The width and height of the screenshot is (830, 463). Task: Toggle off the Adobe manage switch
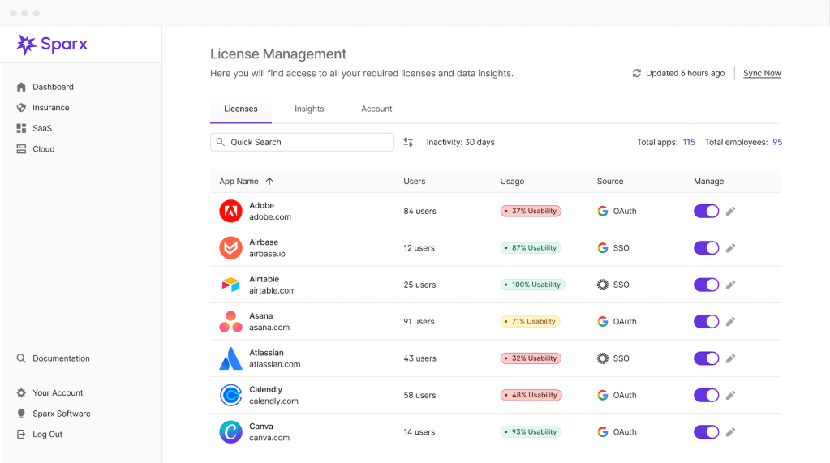(x=706, y=212)
